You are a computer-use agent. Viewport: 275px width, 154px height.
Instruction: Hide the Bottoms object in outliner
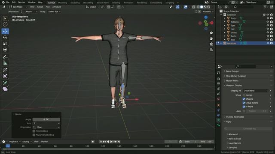point(268,22)
